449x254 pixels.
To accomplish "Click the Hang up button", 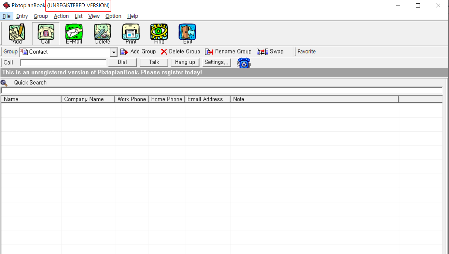I will (x=185, y=62).
